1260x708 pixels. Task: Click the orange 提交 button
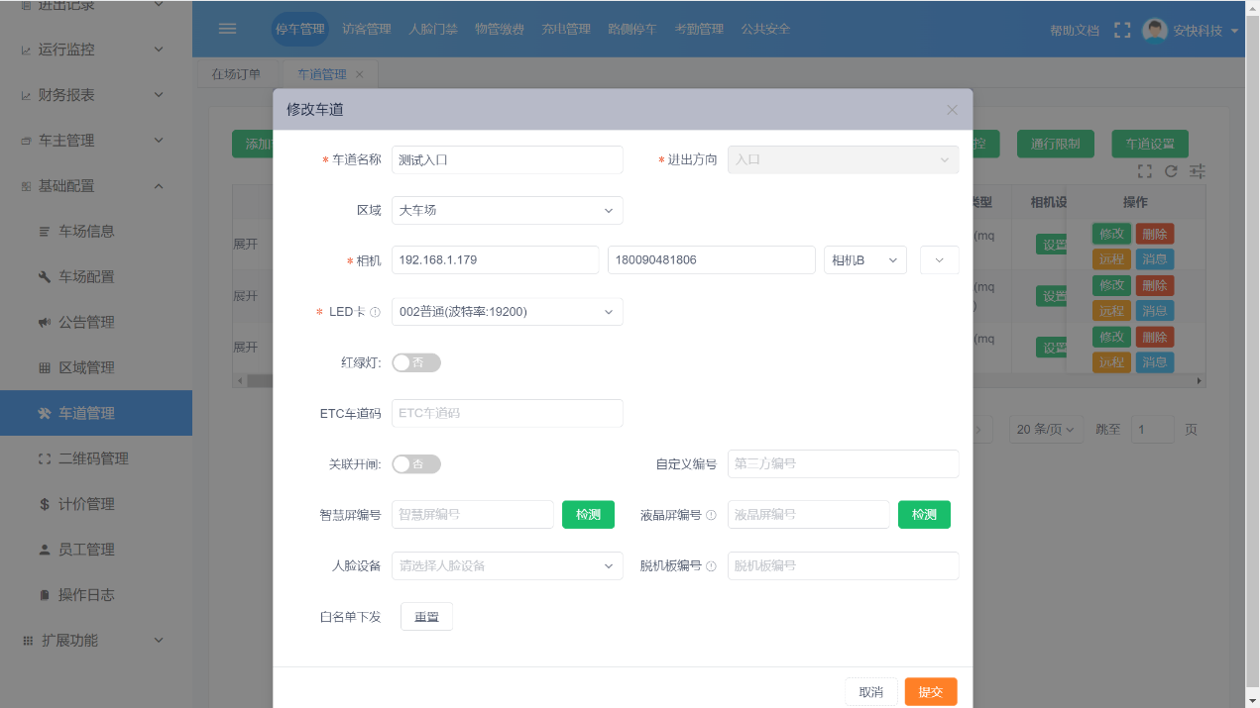point(930,692)
